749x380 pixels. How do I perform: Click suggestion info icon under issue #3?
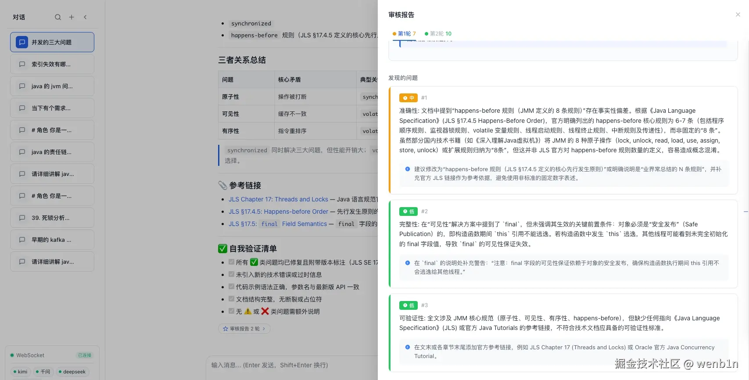tap(408, 347)
